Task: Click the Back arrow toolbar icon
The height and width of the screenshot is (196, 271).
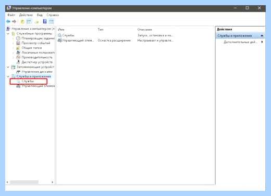Action: [x=8, y=21]
